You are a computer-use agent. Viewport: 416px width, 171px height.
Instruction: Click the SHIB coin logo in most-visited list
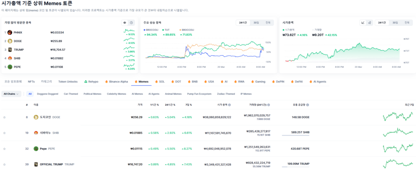pyautogui.click(x=10, y=58)
